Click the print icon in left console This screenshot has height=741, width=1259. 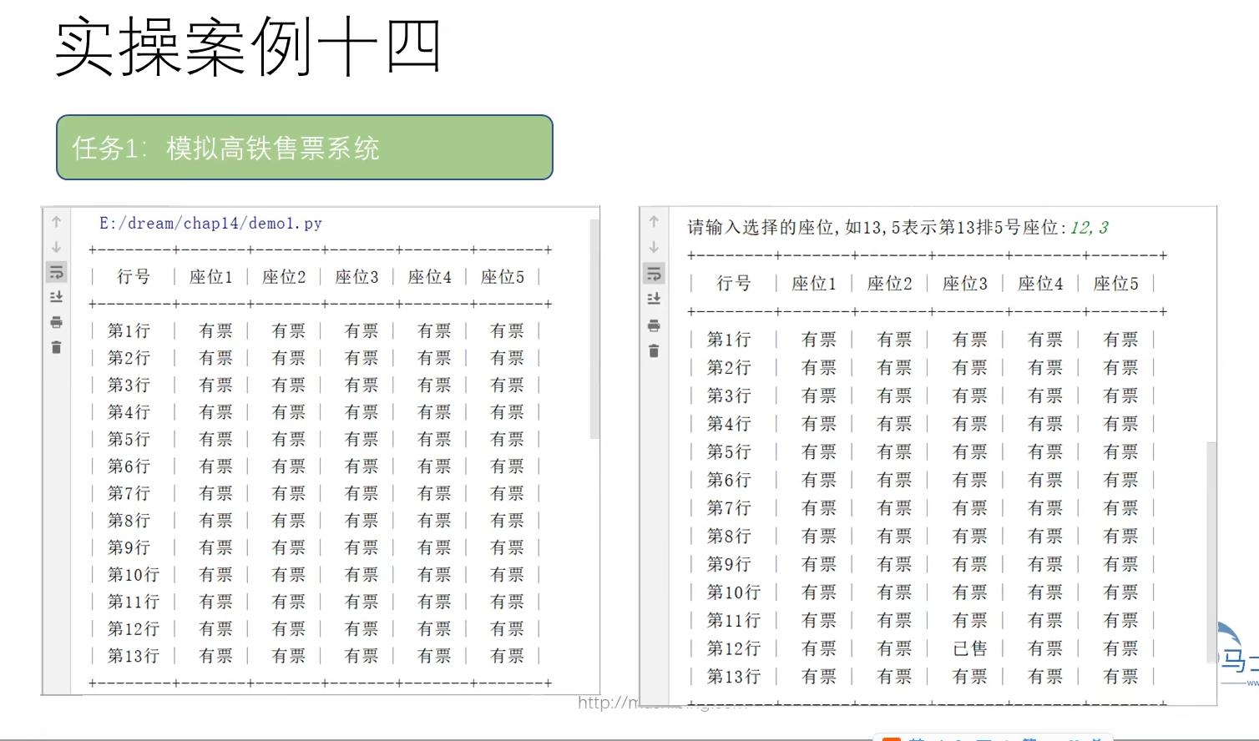pyautogui.click(x=56, y=322)
